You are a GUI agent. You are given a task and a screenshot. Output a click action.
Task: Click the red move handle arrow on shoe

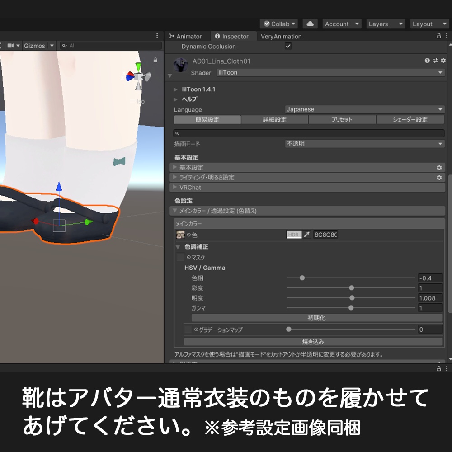tap(35, 221)
